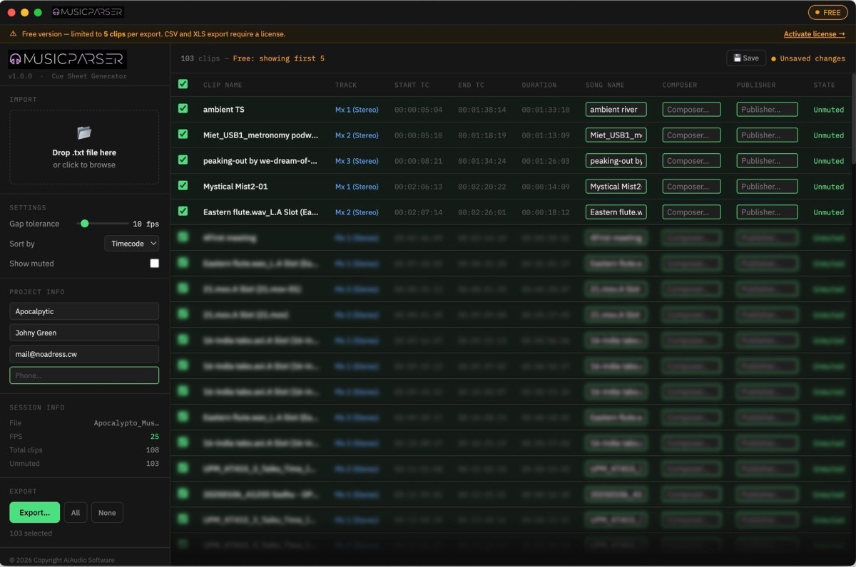Open the Sort by Timecode dropdown

point(131,244)
